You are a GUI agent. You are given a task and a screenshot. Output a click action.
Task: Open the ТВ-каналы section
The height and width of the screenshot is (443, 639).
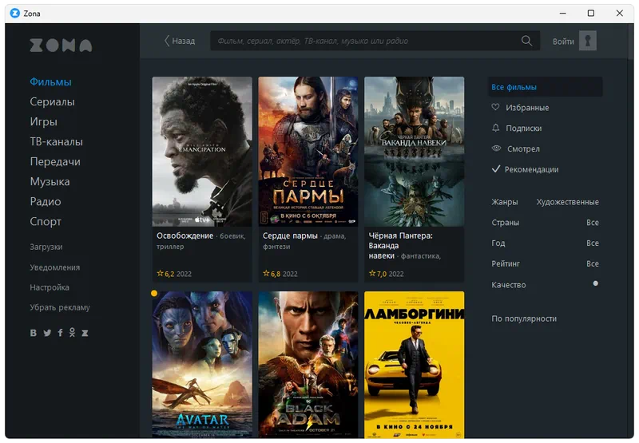pyautogui.click(x=56, y=142)
